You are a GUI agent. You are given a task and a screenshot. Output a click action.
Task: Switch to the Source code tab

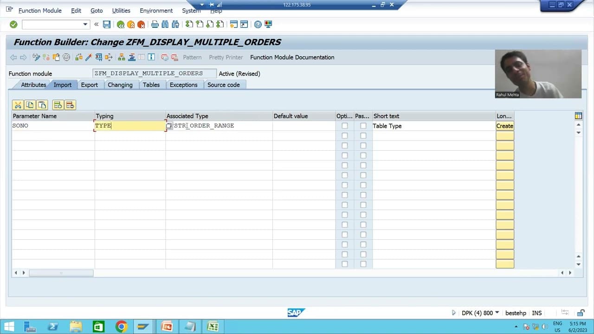point(224,85)
